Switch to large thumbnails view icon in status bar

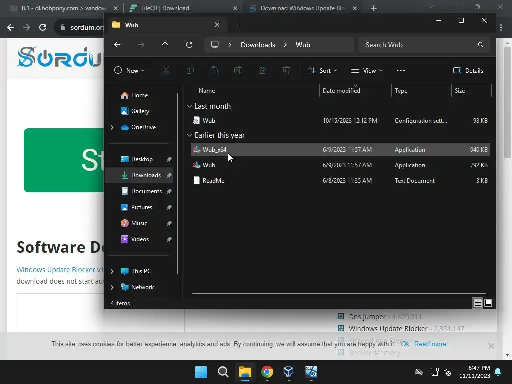488,303
